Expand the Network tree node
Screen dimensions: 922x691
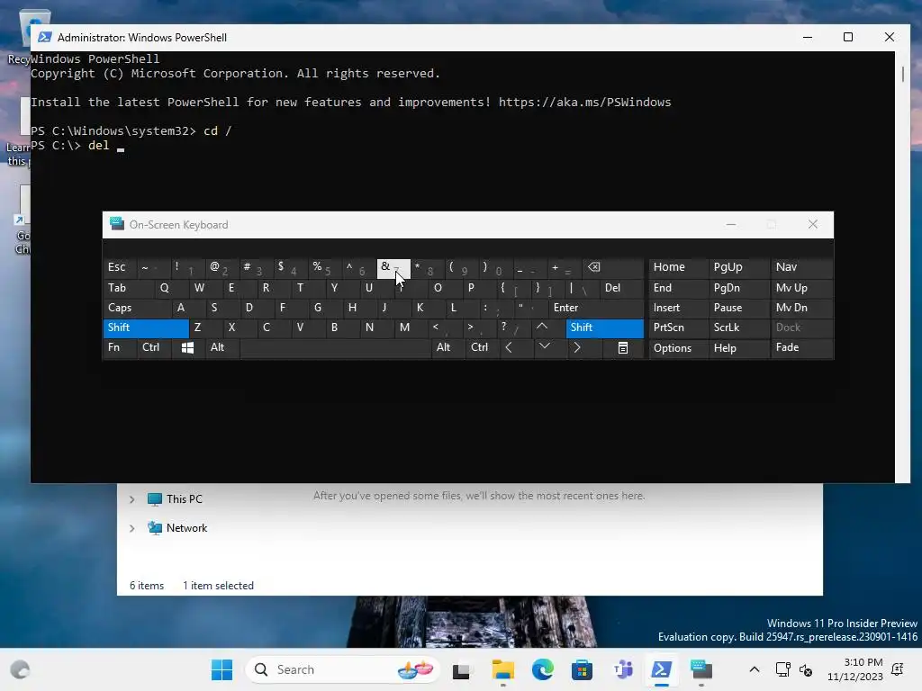132,528
